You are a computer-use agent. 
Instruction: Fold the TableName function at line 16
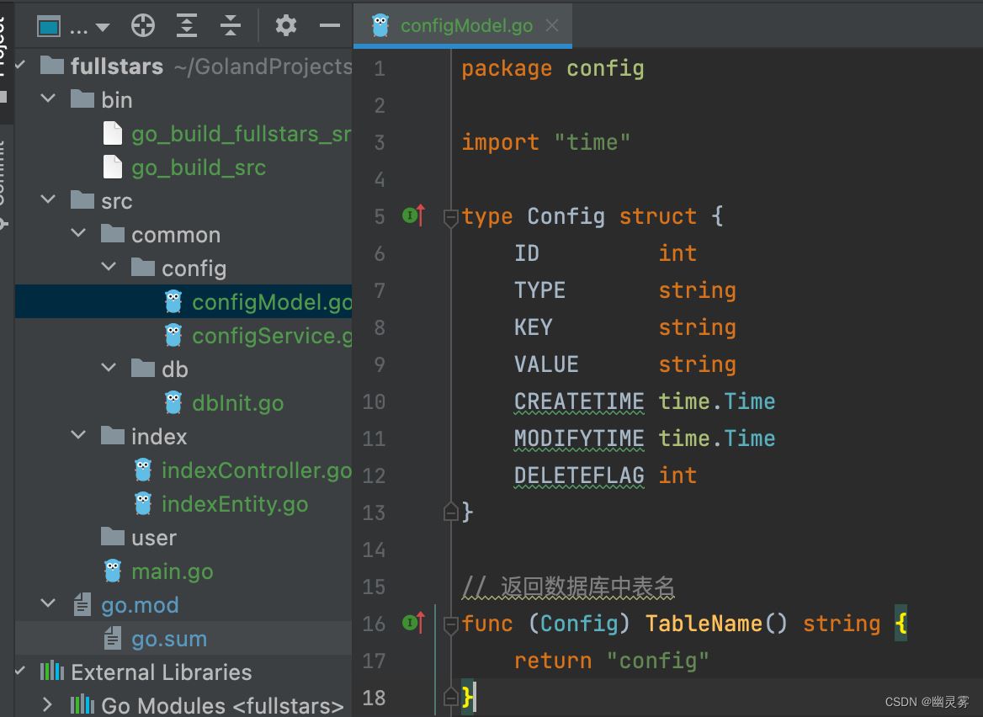pyautogui.click(x=450, y=624)
